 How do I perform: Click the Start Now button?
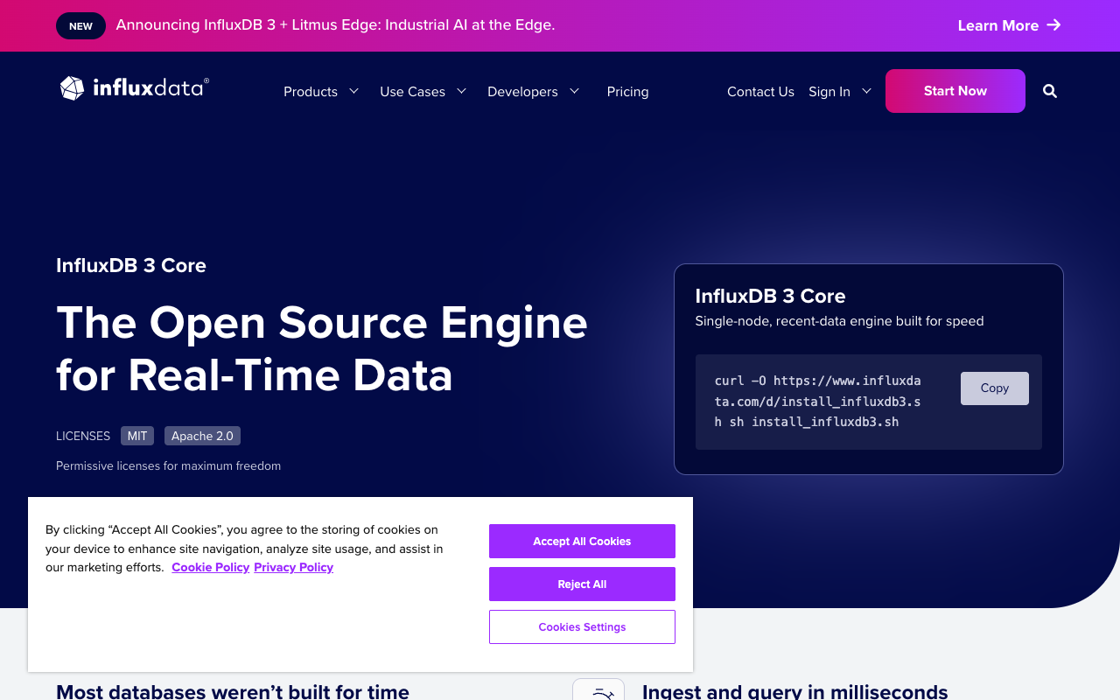(x=955, y=91)
